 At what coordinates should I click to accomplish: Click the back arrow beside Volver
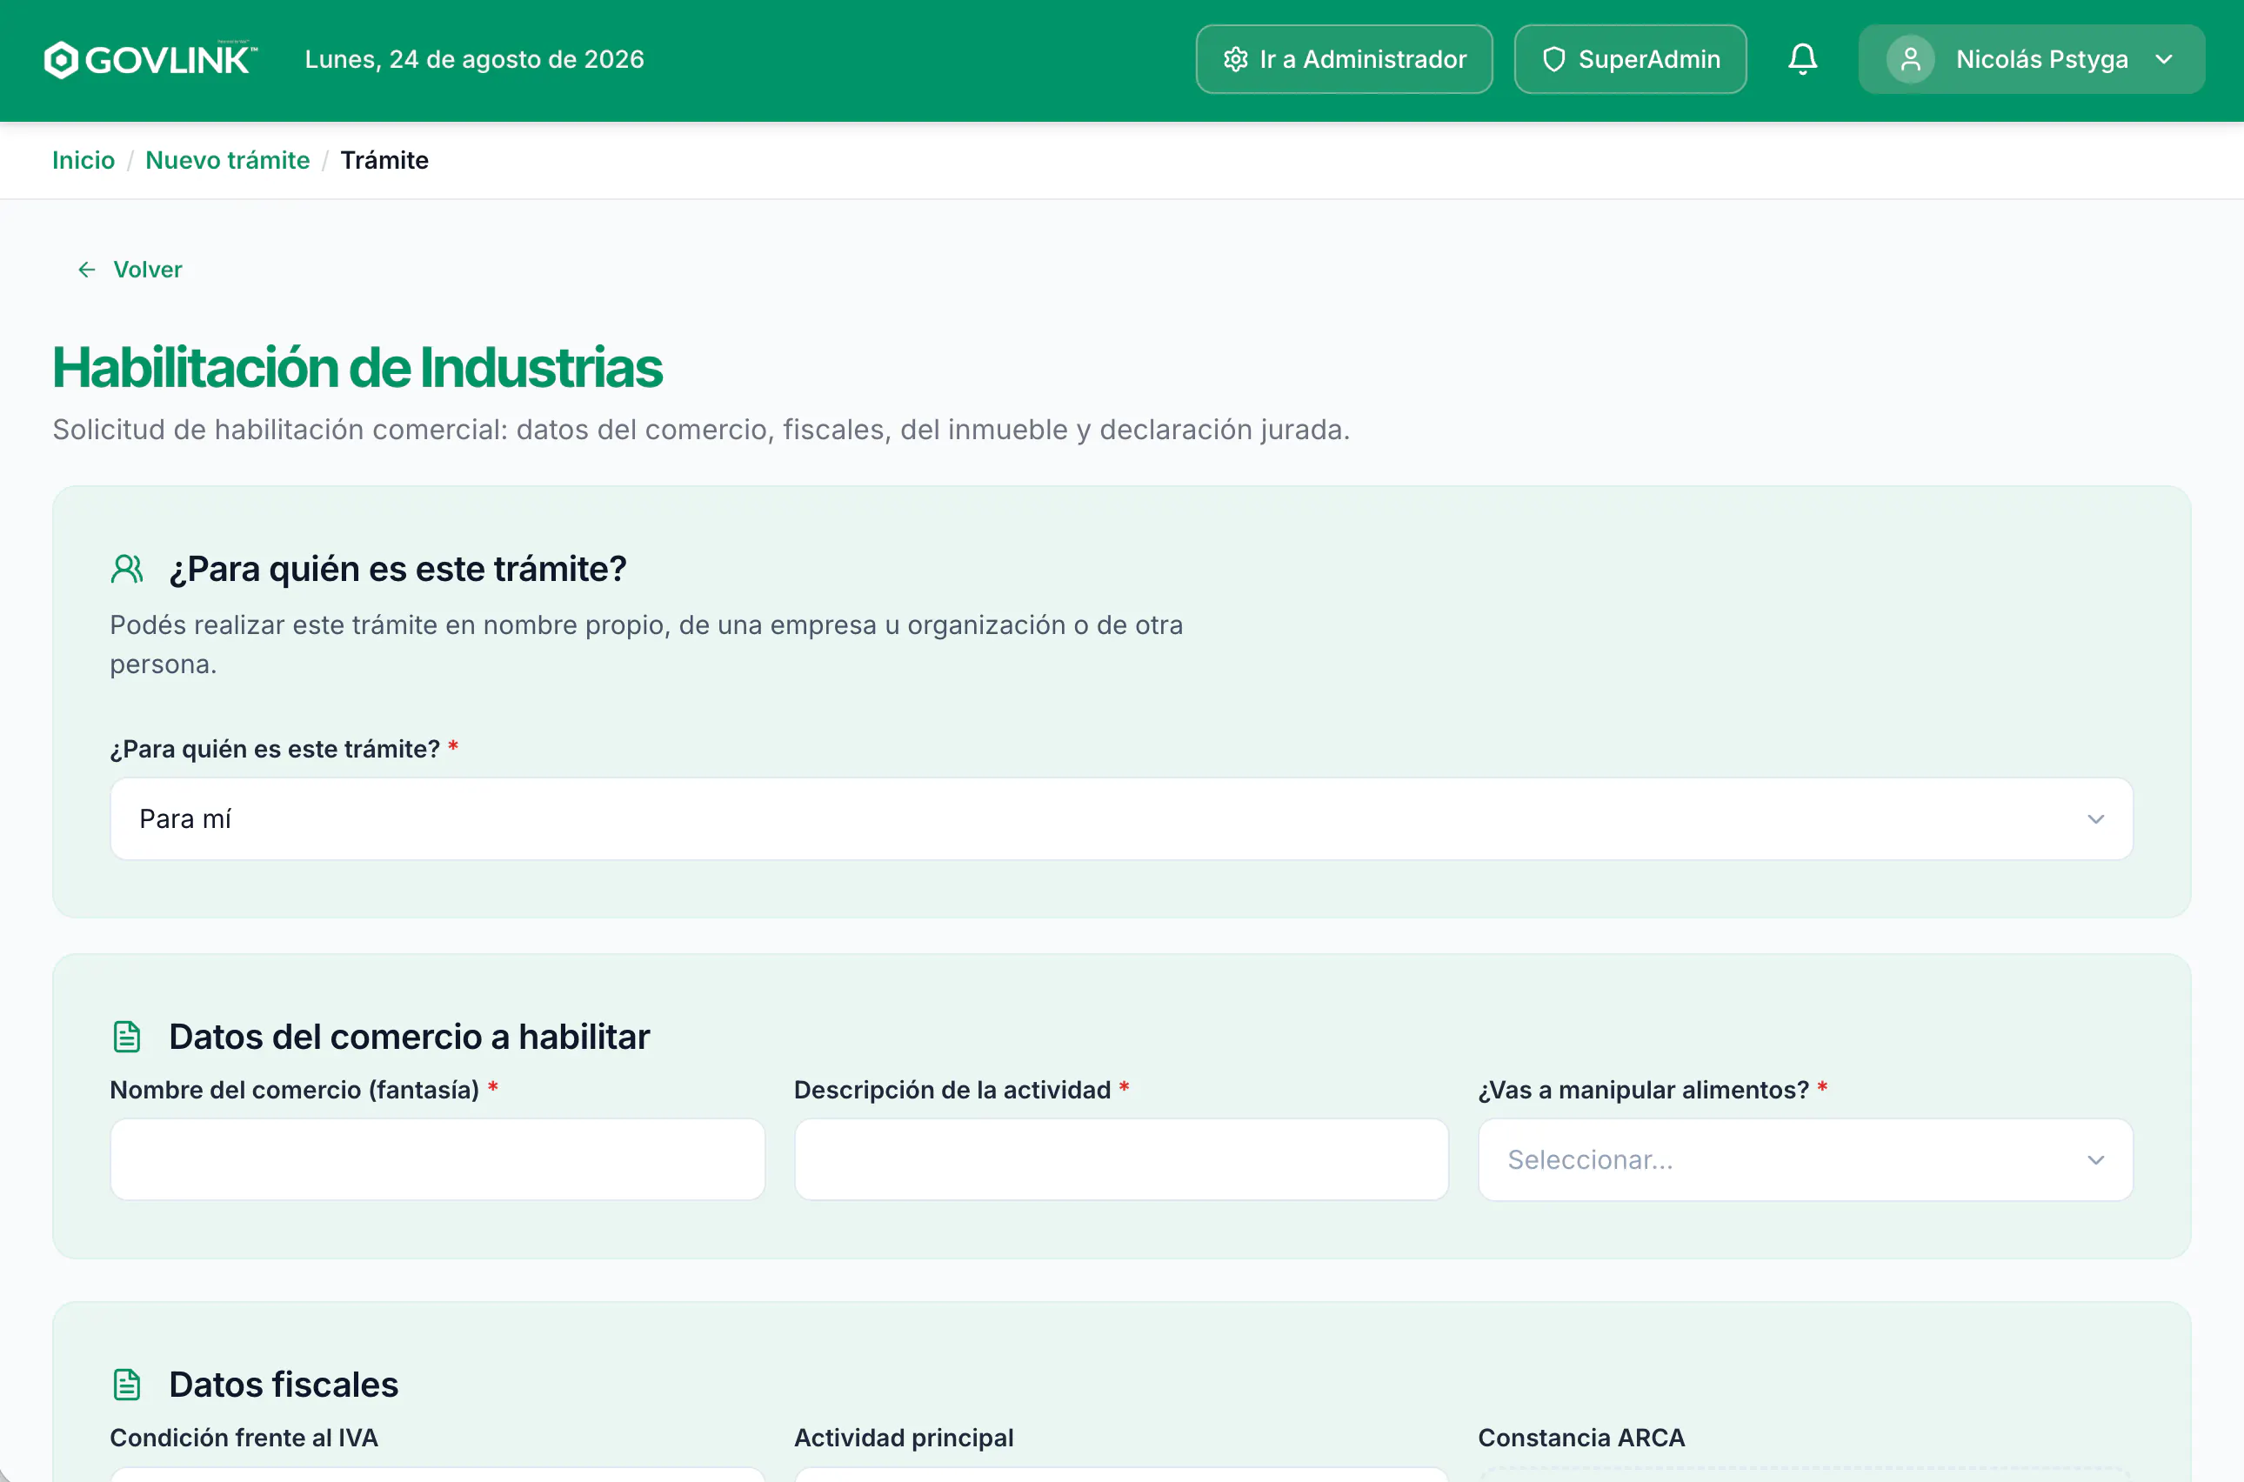(87, 270)
